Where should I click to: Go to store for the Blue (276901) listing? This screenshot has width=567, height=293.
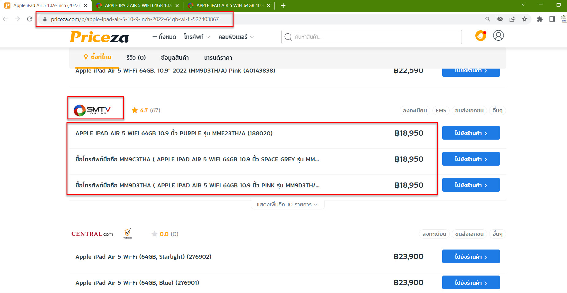point(471,283)
